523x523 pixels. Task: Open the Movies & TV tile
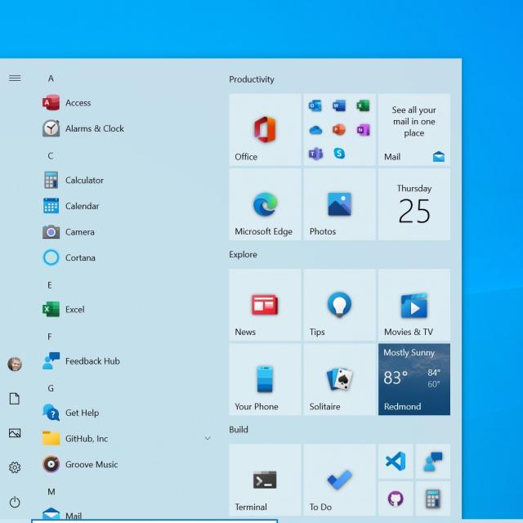pos(413,305)
